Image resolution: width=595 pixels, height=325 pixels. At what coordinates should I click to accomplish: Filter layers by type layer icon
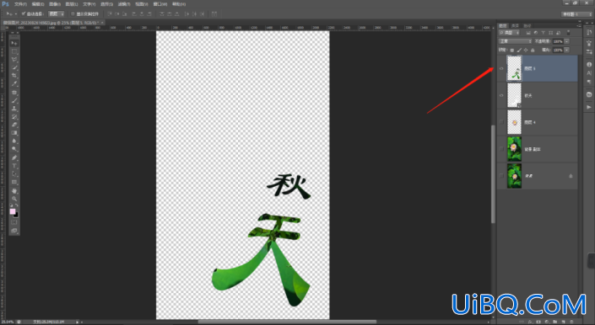[x=544, y=34]
